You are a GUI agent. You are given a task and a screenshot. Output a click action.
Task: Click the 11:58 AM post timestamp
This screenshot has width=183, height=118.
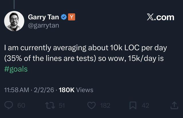coord(17,90)
